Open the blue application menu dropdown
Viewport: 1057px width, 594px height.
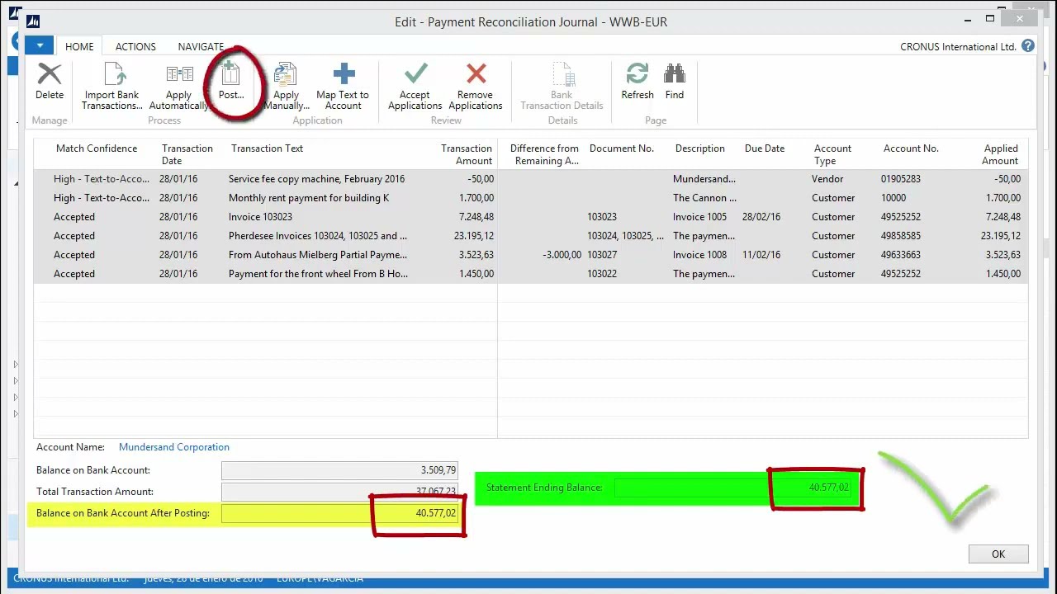40,46
